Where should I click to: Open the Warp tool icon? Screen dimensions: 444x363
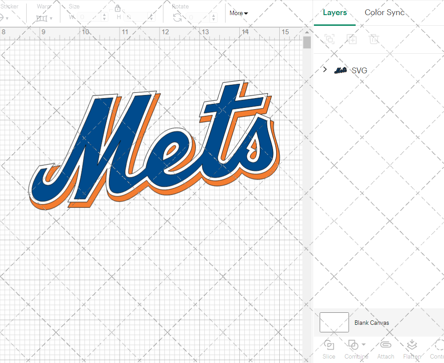[42, 18]
